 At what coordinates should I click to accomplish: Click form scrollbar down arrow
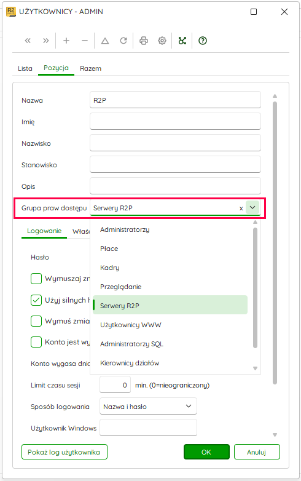point(275,435)
